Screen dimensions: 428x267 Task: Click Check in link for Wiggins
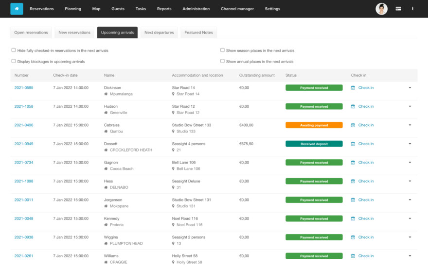click(366, 237)
